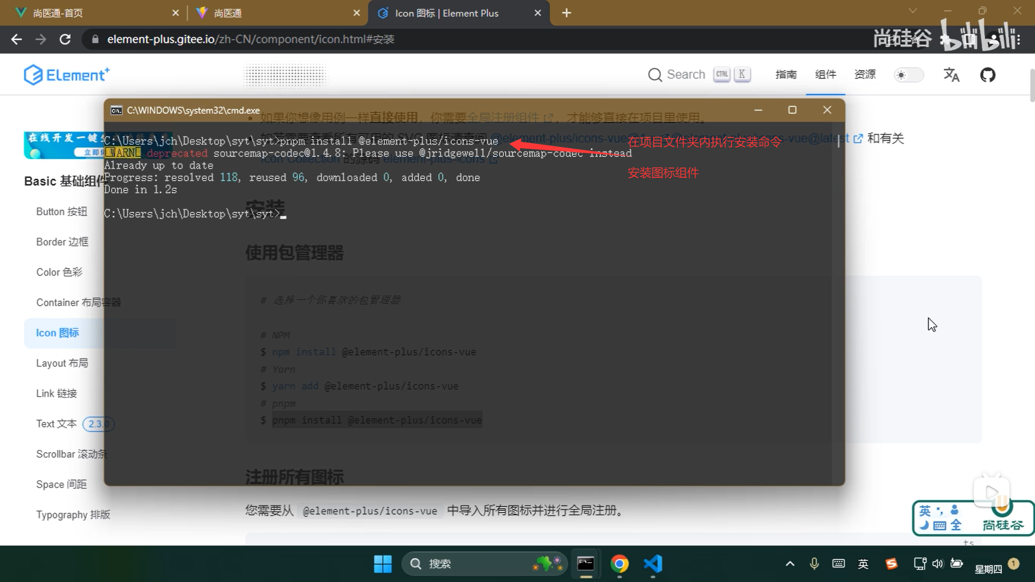The height and width of the screenshot is (582, 1035).
Task: Expand the browser tab search chevron
Action: 912,11
